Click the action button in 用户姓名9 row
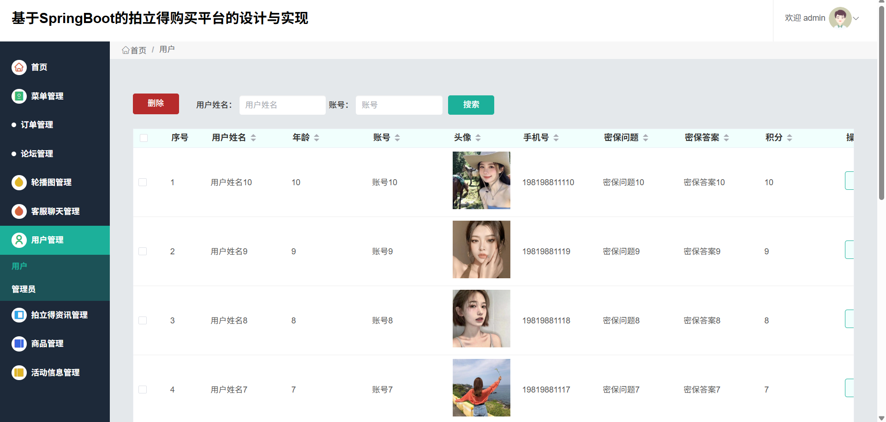886x422 pixels. pos(849,250)
